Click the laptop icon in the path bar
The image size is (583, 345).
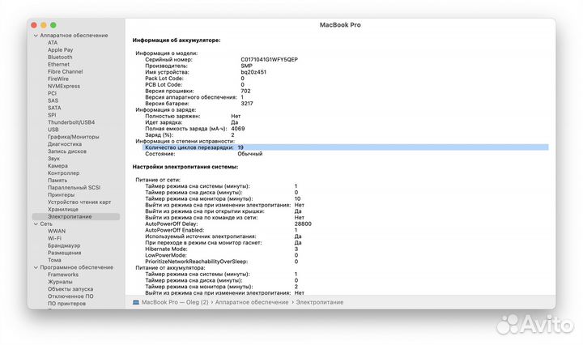pos(136,302)
